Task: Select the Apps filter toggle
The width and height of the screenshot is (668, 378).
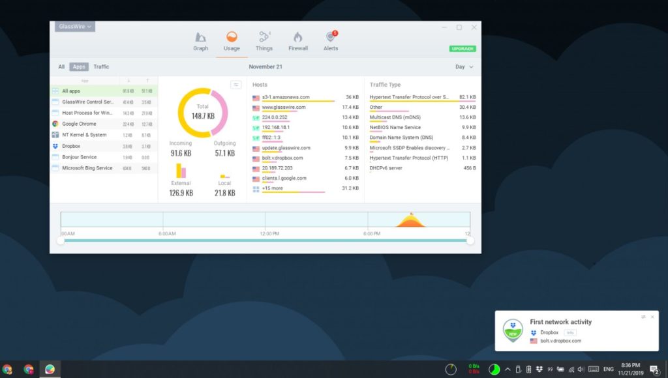Action: [78, 66]
